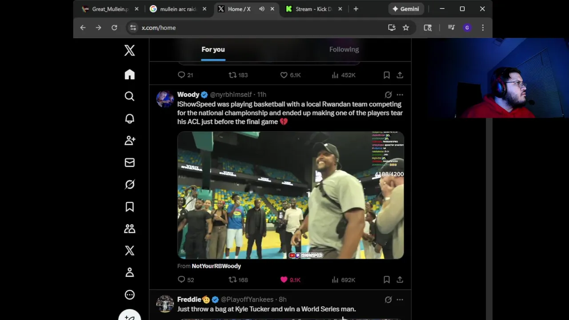
Task: View site information icon in address bar
Action: click(x=133, y=28)
